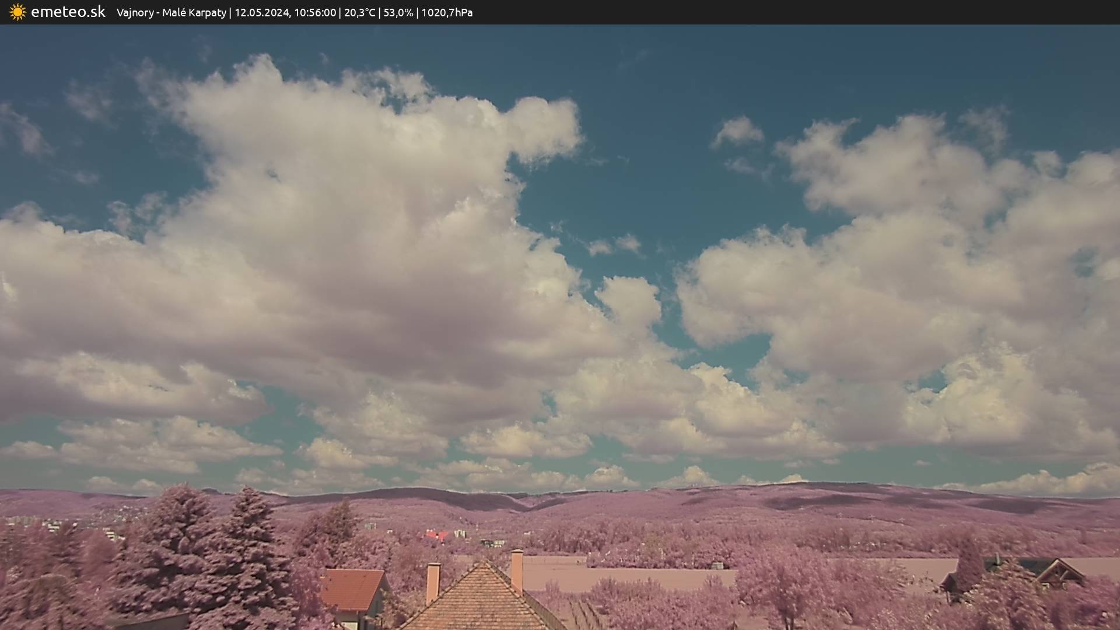The image size is (1120, 630).
Task: Click the sun logo icon in header
Action: [x=17, y=12]
